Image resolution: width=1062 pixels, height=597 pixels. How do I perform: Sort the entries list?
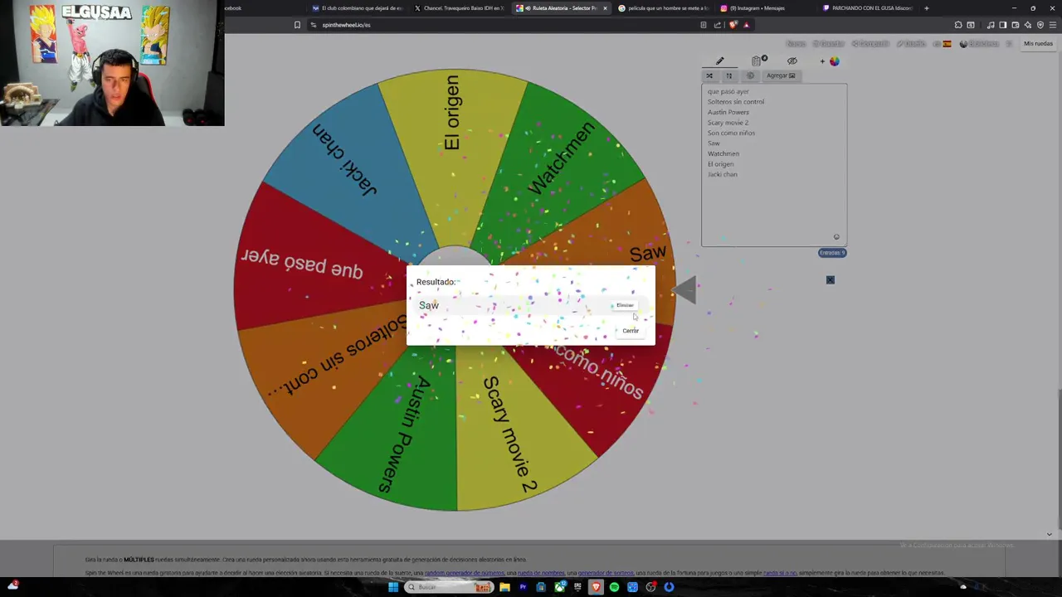point(729,75)
